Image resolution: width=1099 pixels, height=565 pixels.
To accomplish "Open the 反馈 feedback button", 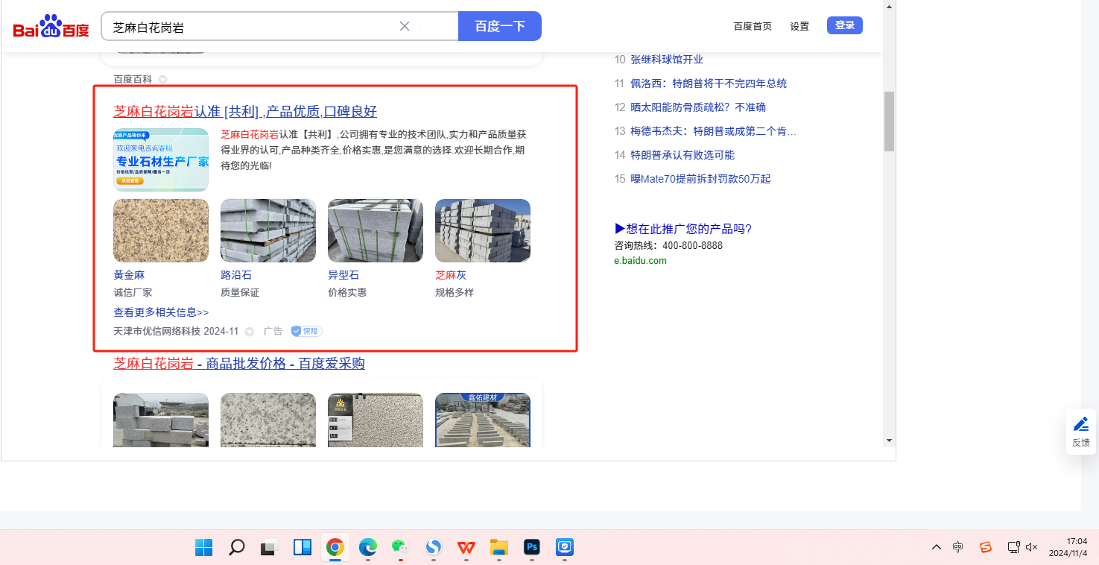I will click(x=1081, y=432).
